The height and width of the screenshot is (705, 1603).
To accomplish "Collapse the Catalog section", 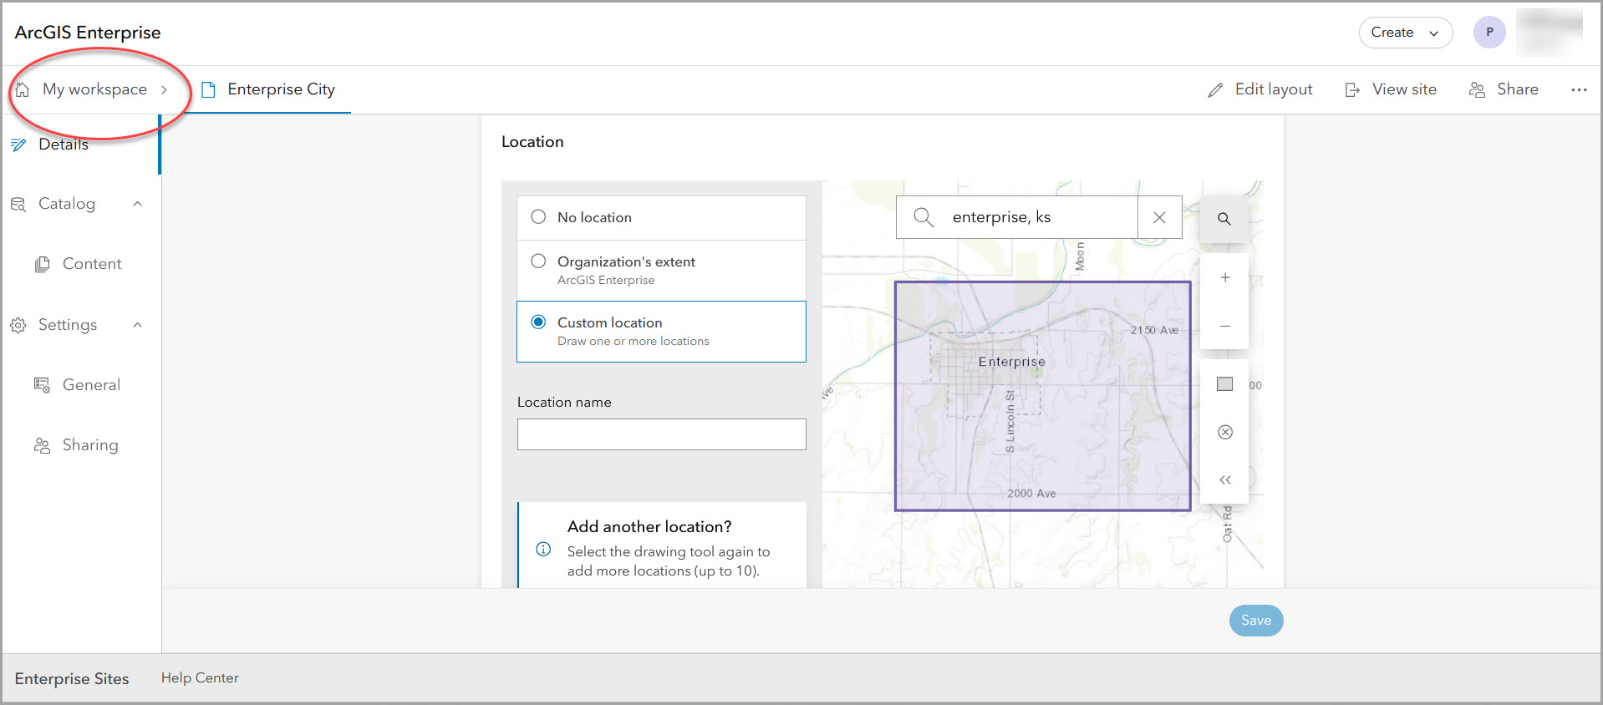I will 138,204.
